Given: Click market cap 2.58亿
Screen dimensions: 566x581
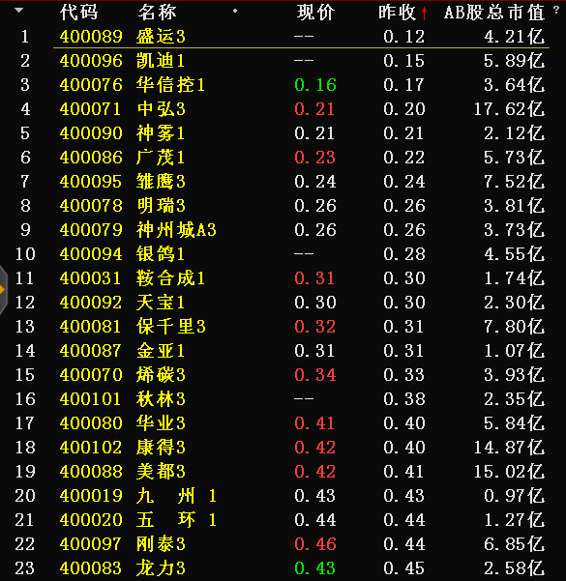Looking at the screenshot, I should pos(514,568).
